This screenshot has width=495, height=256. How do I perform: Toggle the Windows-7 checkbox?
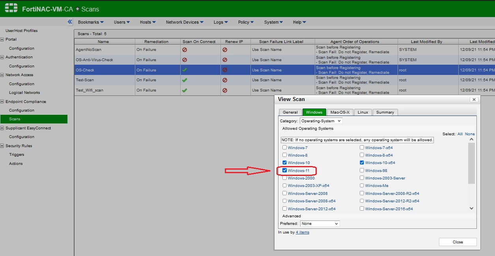(x=285, y=148)
